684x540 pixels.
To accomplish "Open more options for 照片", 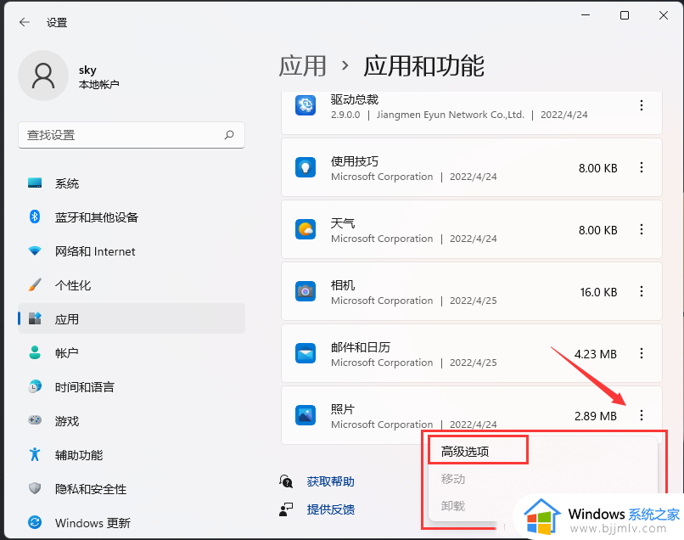I will [x=642, y=415].
